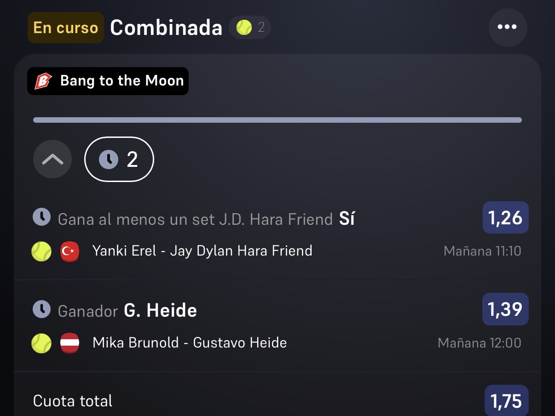Collapse the bet selections with chevron

[x=52, y=159]
